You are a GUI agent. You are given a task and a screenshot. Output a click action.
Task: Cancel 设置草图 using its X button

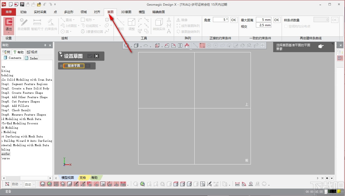coord(97,56)
